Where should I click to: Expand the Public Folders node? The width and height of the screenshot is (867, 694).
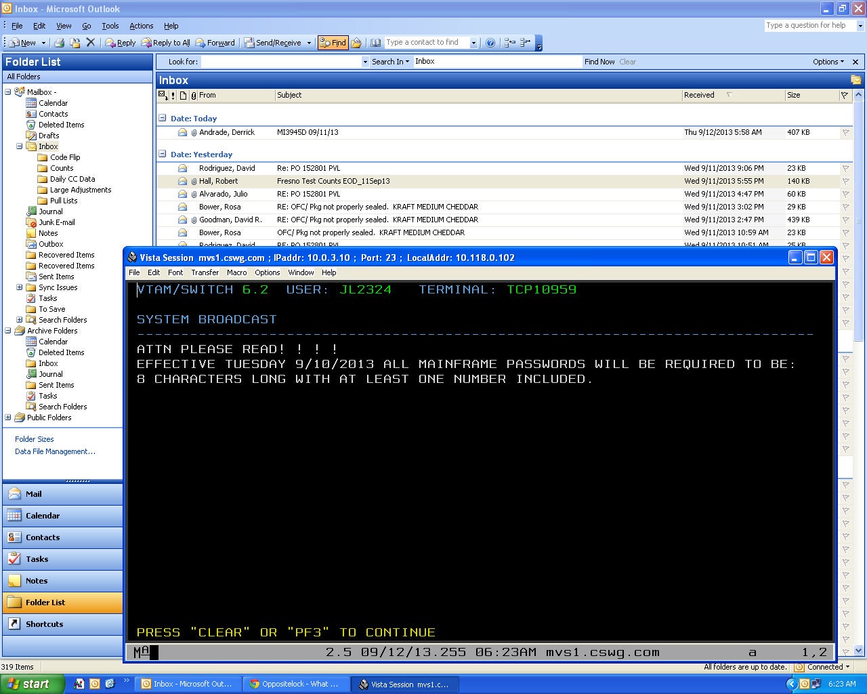[8, 417]
